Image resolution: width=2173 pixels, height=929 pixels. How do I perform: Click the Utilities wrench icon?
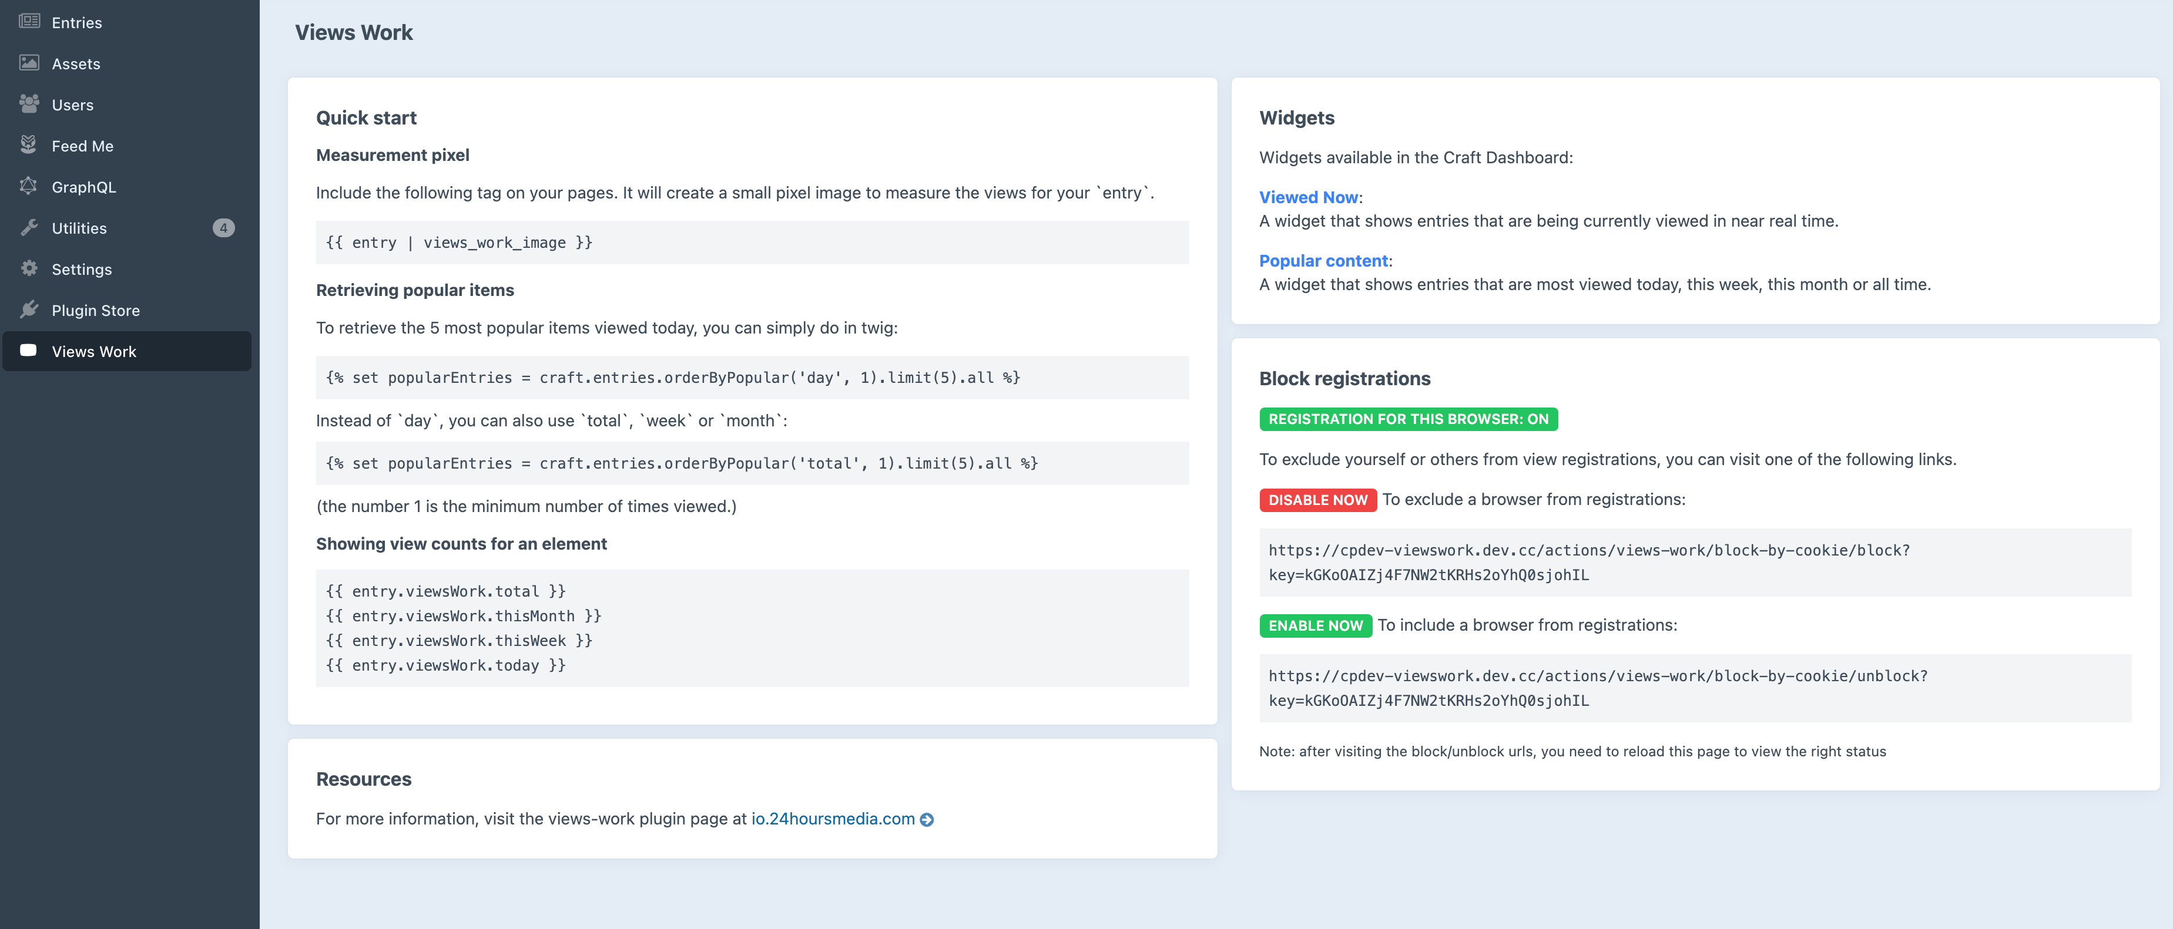click(x=29, y=228)
